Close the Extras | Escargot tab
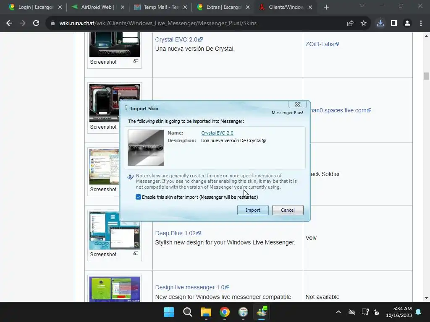 point(248,7)
